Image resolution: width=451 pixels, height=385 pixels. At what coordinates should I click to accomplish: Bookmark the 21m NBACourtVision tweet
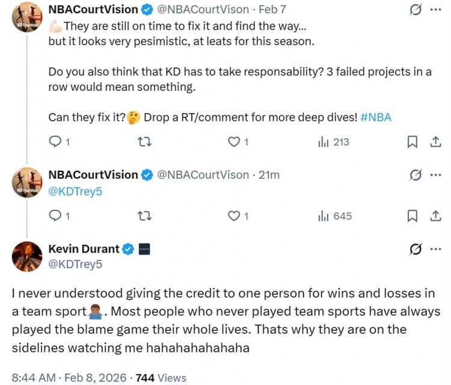point(413,216)
